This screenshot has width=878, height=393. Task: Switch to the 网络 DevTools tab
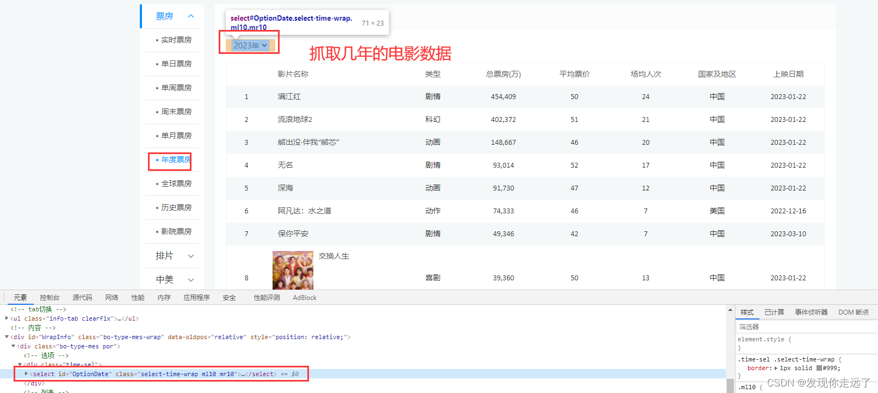pyautogui.click(x=112, y=298)
